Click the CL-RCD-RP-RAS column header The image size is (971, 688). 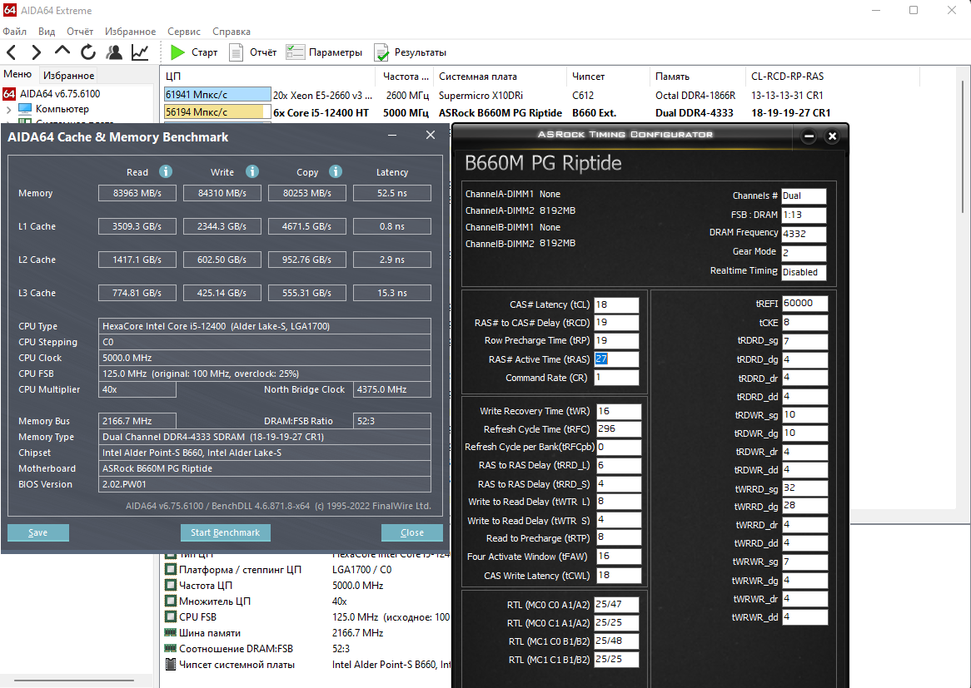click(833, 77)
